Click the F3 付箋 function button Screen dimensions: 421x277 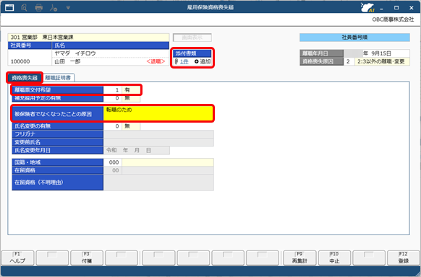(87, 258)
